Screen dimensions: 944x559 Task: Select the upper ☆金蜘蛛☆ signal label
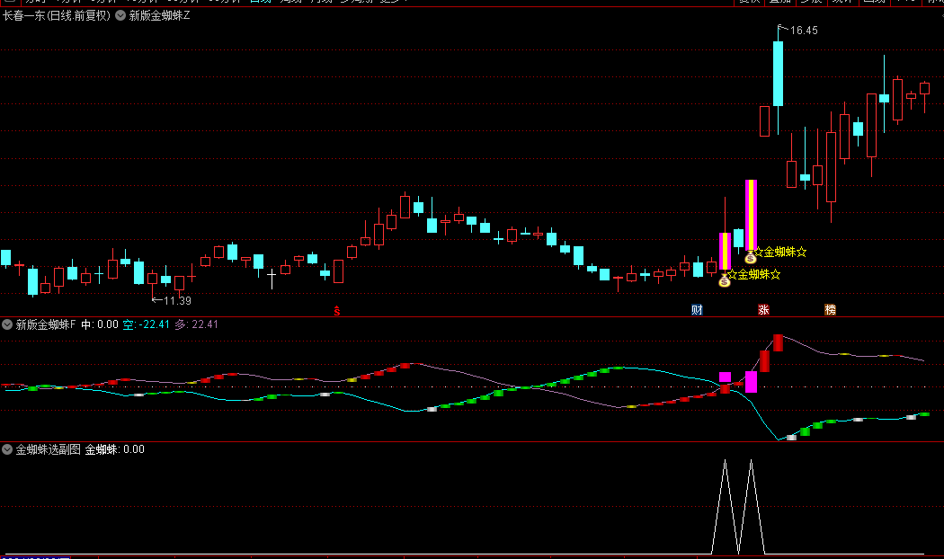coord(780,253)
